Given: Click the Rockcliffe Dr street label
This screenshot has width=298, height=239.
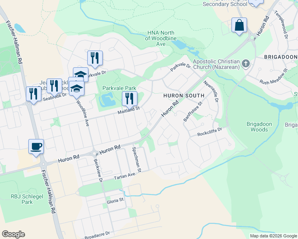Looking at the screenshot, I should (210, 132).
